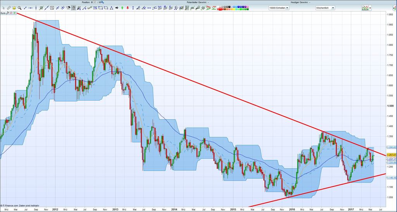The image size is (397, 212).
Task: Pick the red color swatch
Action: [220, 9]
